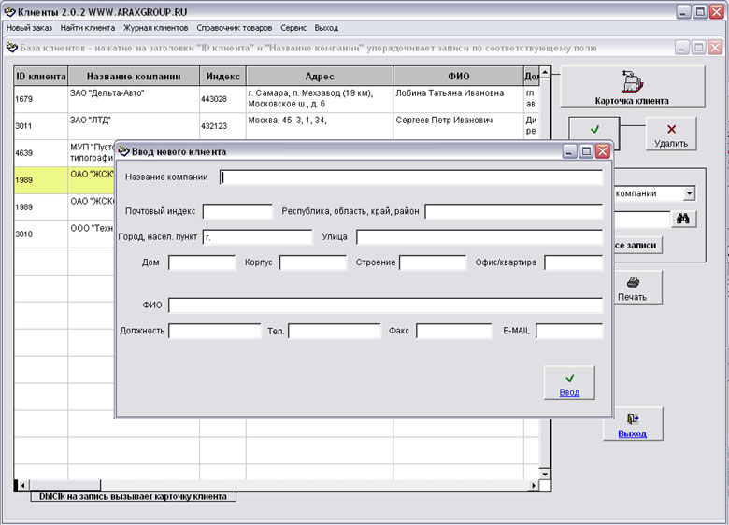
Task: Sort by the Название компании column header
Action: pos(133,77)
